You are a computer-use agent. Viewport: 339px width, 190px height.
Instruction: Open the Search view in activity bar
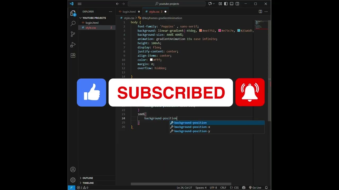(73, 23)
